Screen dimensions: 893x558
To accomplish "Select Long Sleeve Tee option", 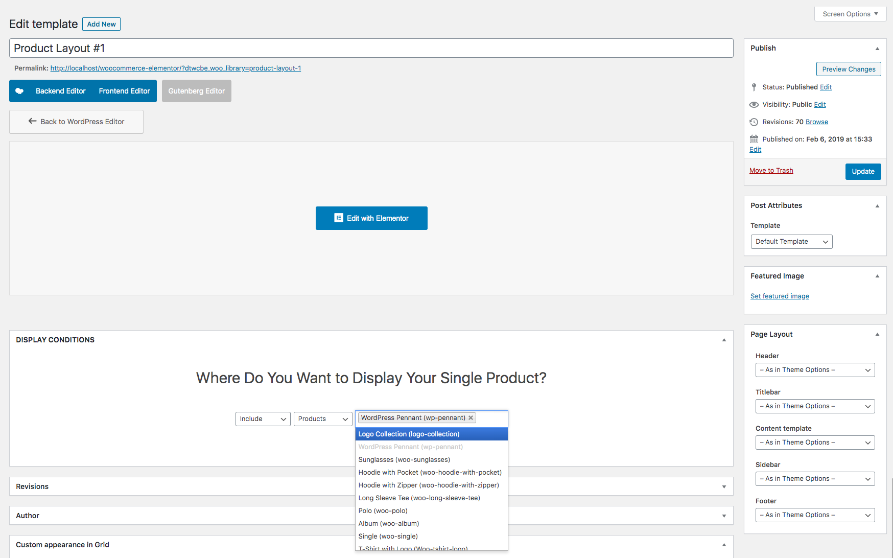I will 432,498.
